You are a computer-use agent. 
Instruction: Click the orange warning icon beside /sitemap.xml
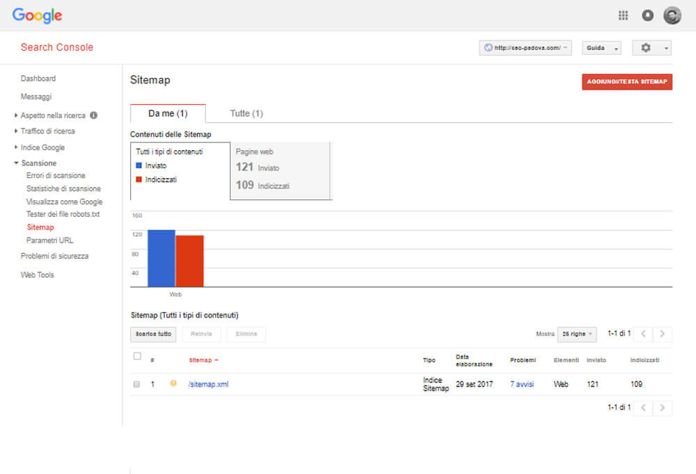pos(173,383)
